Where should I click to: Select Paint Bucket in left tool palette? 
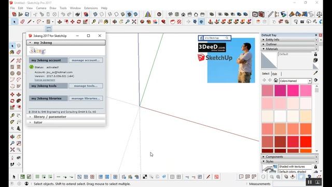point(12,52)
